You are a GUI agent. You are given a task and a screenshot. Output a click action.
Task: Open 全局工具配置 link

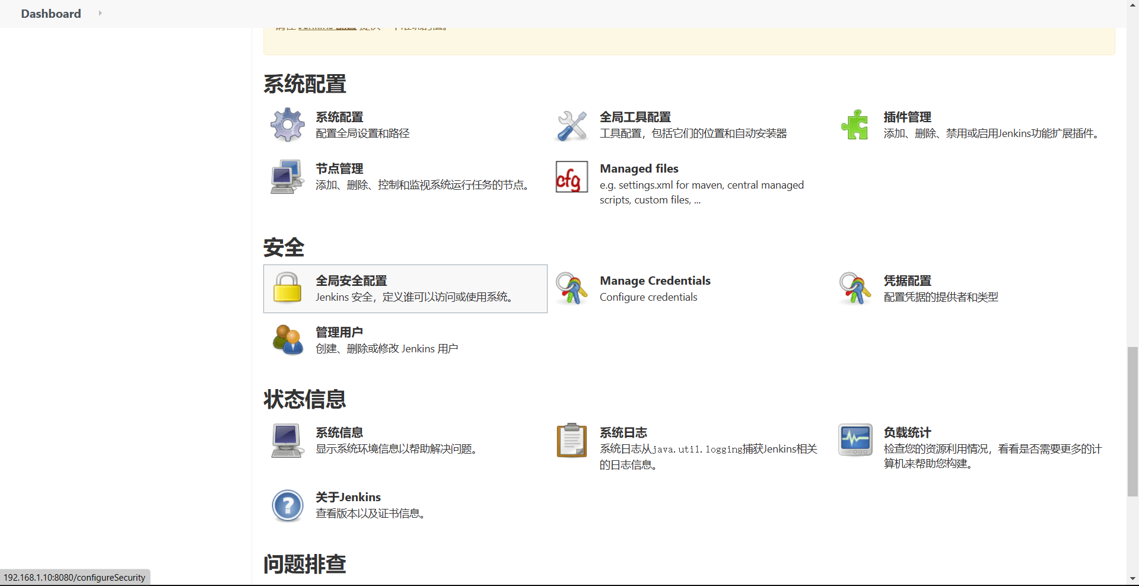tap(635, 117)
